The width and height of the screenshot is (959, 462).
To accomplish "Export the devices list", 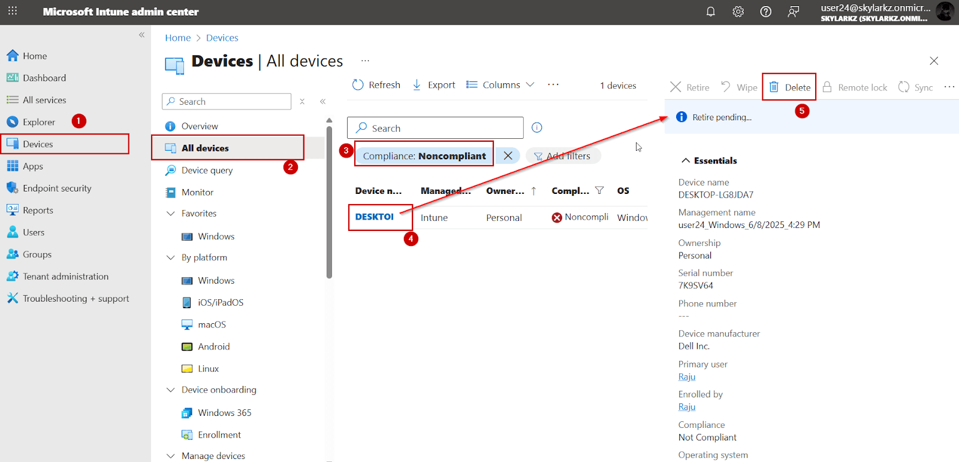I will (x=433, y=85).
